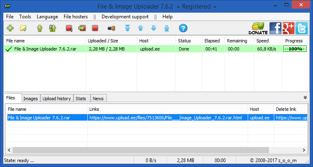The height and width of the screenshot is (167, 313).
Task: Sort queue by File name column header
Action: [45, 41]
